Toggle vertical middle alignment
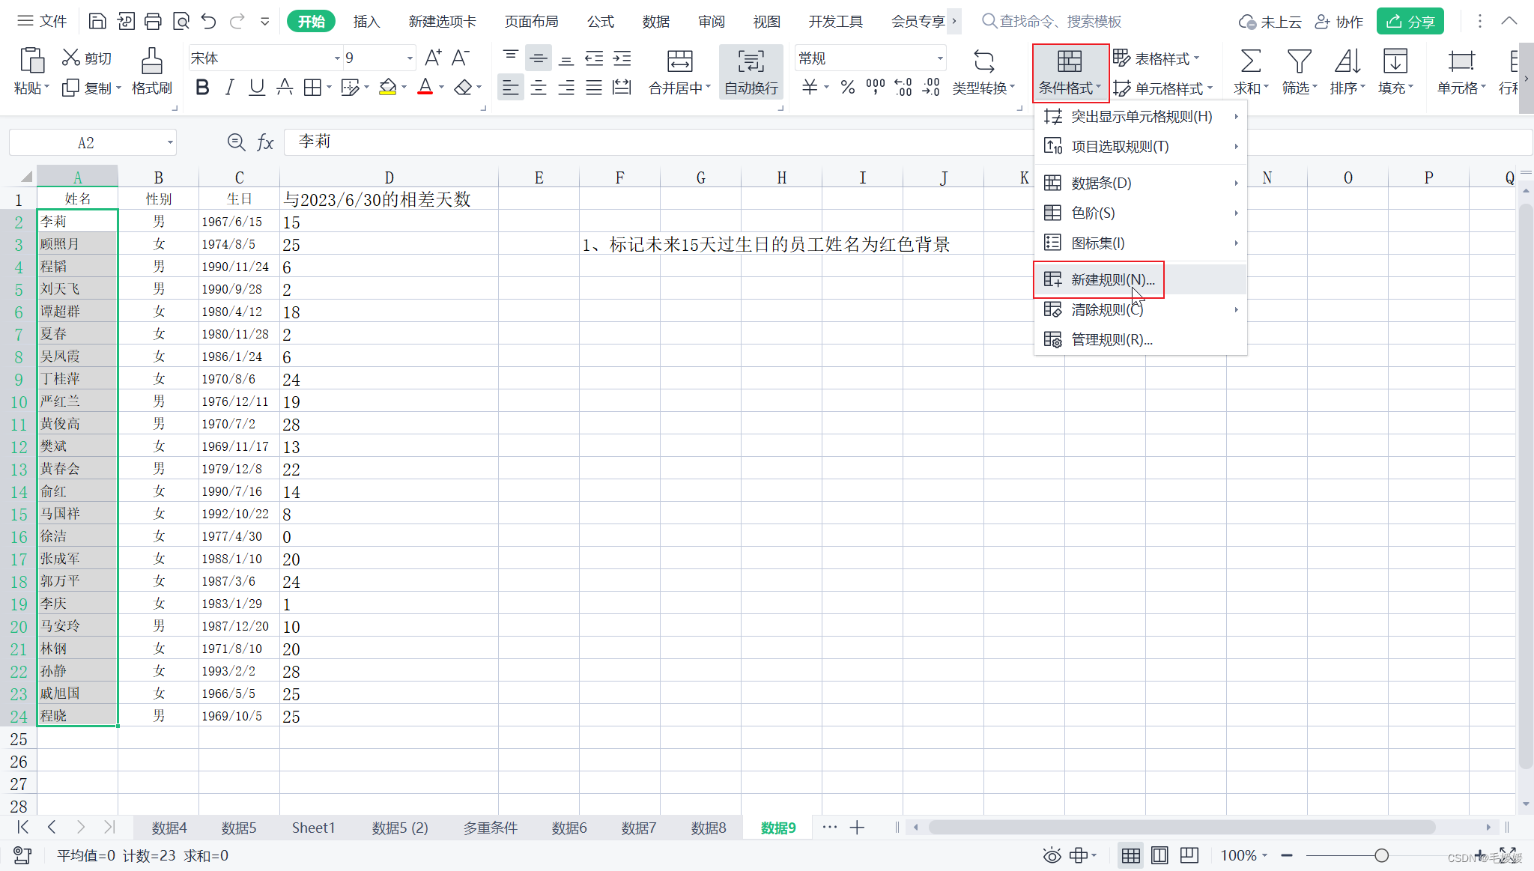The width and height of the screenshot is (1534, 871). 539,58
